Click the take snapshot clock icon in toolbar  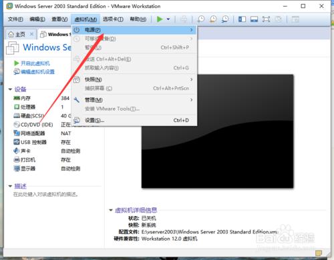click(200, 19)
